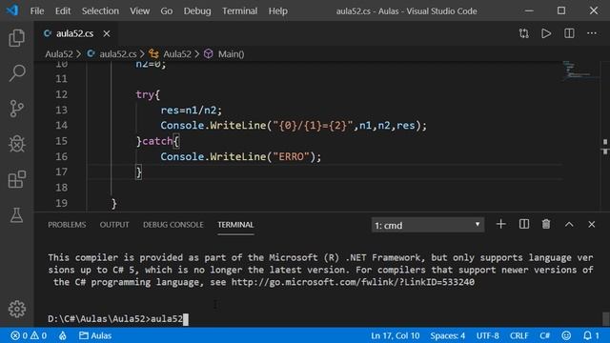Open the editor More Actions menu

tap(592, 33)
